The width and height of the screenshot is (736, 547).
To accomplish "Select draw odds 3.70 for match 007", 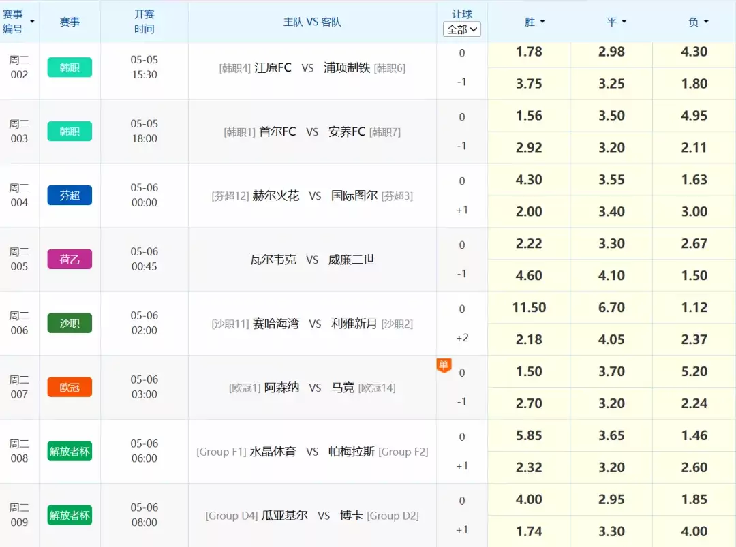I will pyautogui.click(x=611, y=371).
